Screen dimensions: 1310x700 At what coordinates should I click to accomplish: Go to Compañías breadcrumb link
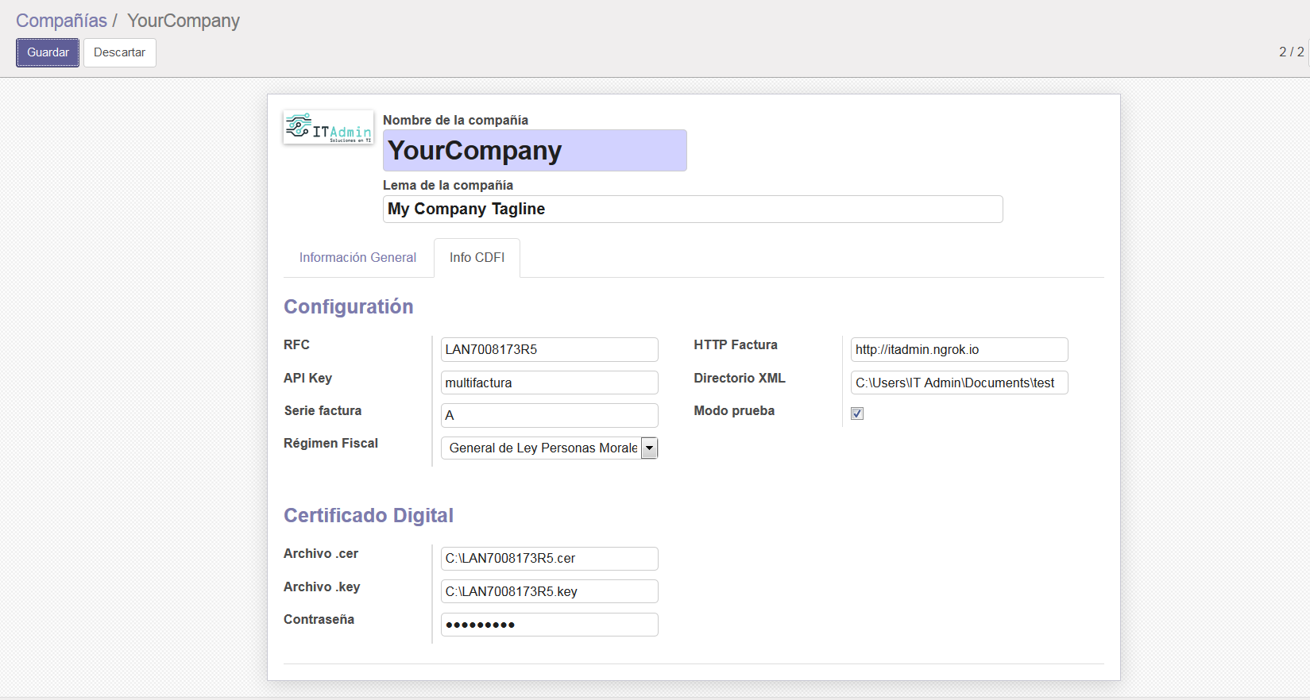pos(61,21)
